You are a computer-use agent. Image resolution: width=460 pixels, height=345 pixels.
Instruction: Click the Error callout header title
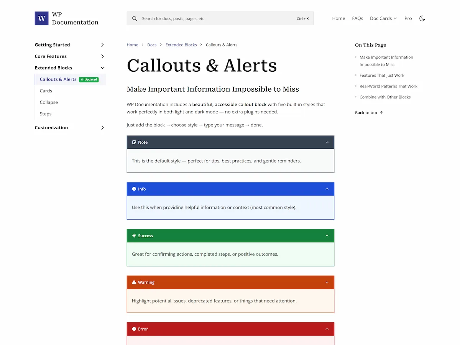coord(143,329)
